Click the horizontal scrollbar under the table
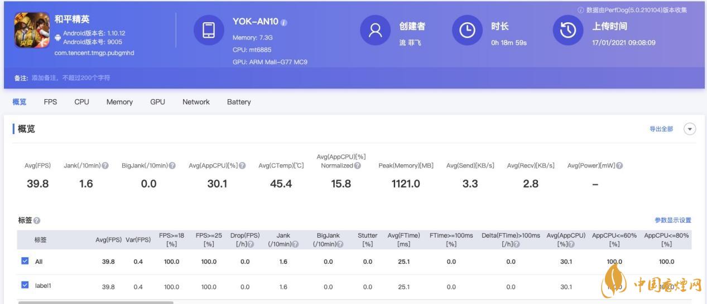This screenshot has width=707, height=304. pyautogui.click(x=95, y=302)
